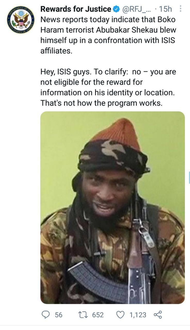This screenshot has height=330, width=190.
Task: Share the tweet via the share icon
Action: click(x=158, y=315)
